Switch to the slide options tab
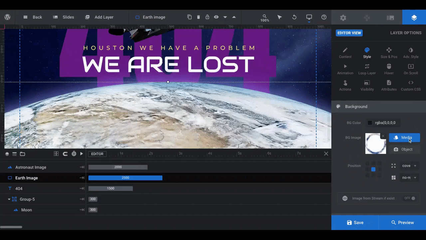426x240 pixels. [390, 18]
